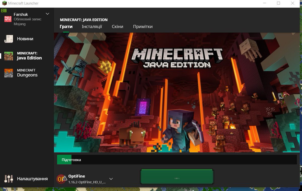Click the warning triangle beside OptiFine
Viewport: 302px width, 191px height.
(65, 178)
